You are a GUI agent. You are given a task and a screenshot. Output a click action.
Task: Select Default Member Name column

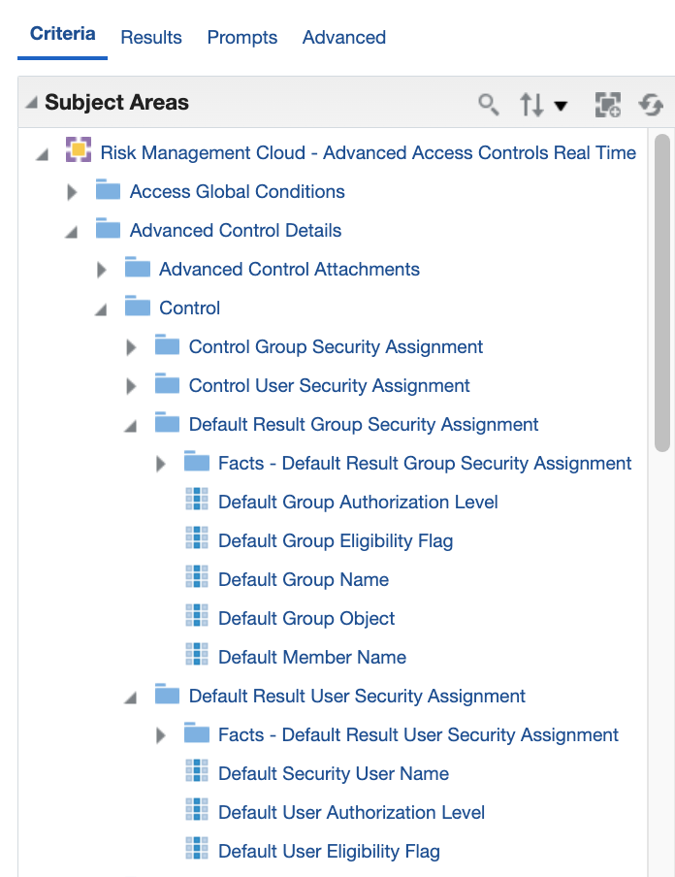tap(311, 657)
